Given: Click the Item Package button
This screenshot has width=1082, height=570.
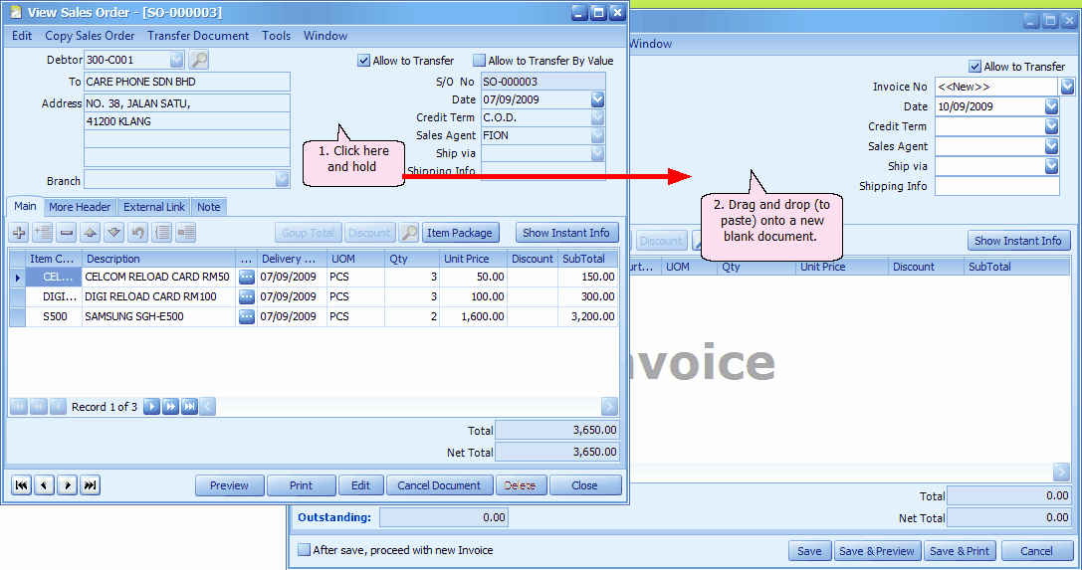Looking at the screenshot, I should click(x=460, y=233).
